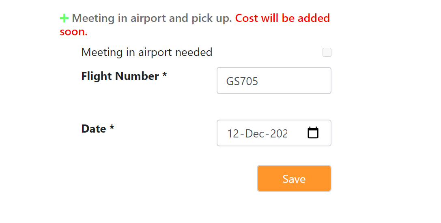
Task: Open the calendar date picker icon
Action: 313,133
